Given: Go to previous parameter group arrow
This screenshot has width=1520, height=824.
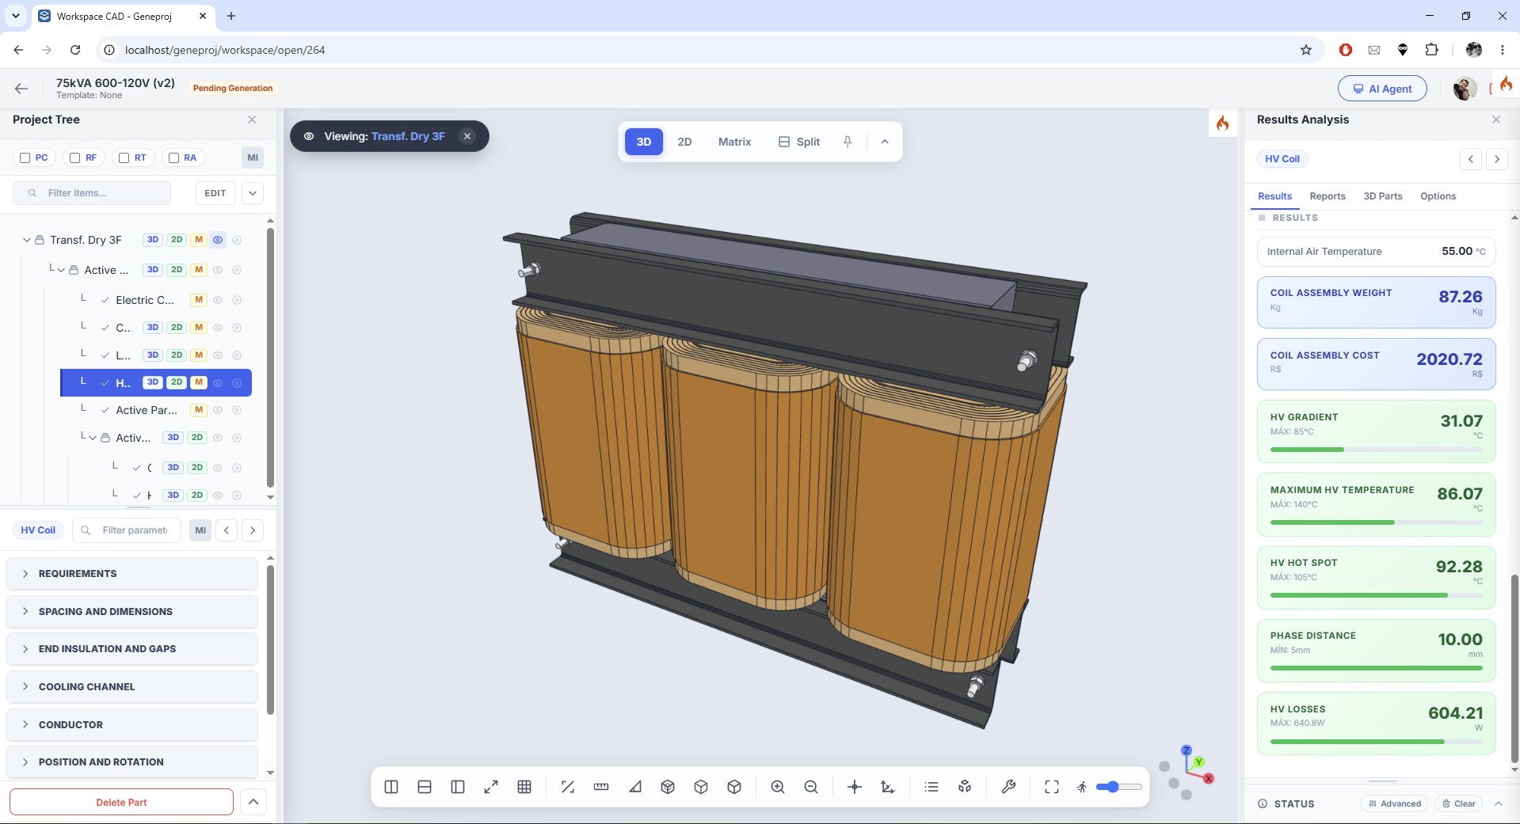Looking at the screenshot, I should (227, 530).
